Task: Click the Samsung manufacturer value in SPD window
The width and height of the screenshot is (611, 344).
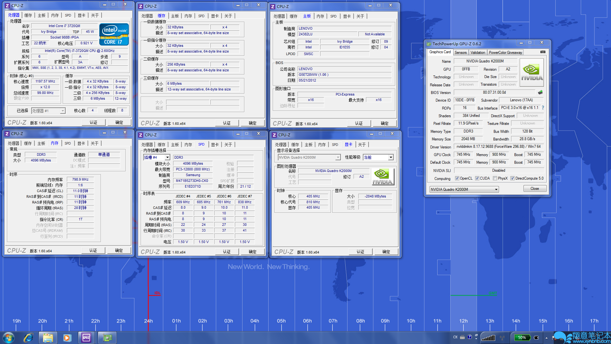Action: (193, 175)
